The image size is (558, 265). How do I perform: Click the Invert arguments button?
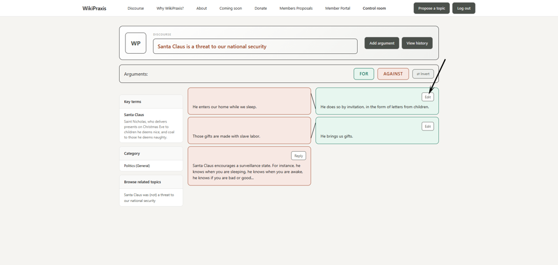click(423, 74)
